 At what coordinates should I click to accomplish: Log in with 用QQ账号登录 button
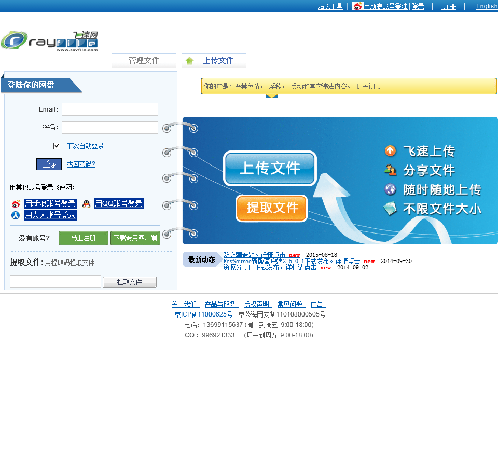click(x=119, y=203)
